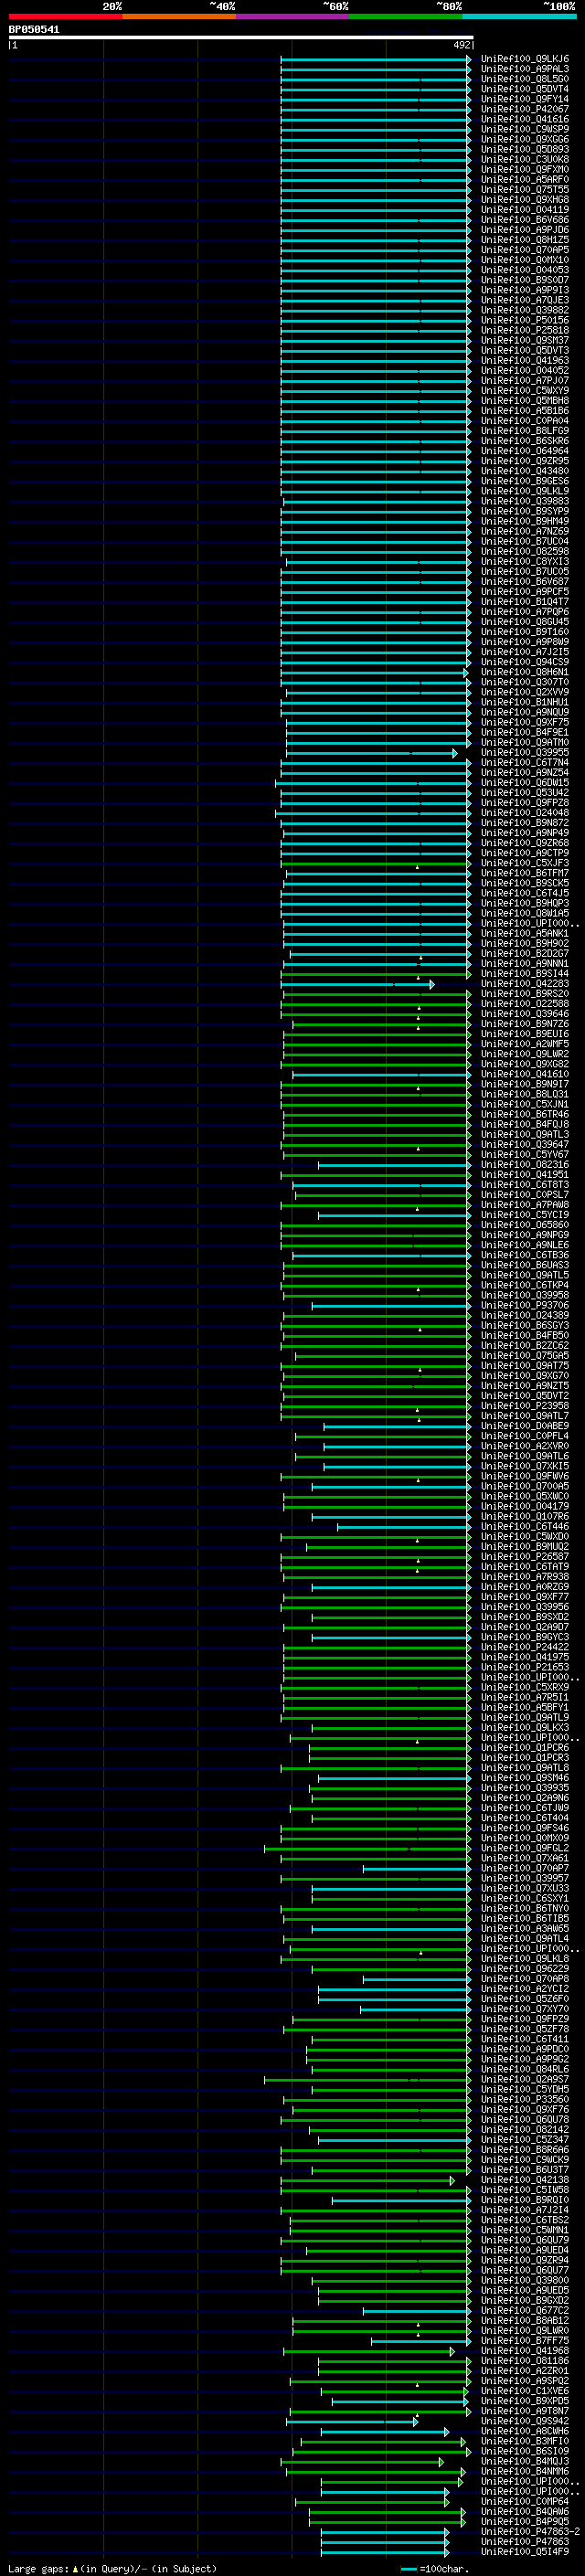The height and width of the screenshot is (2576, 585).
Task: Select the UniRef100_O04179 label
Action: pos(525,1506)
